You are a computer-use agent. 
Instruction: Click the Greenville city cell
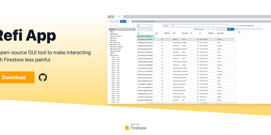coord(177,100)
